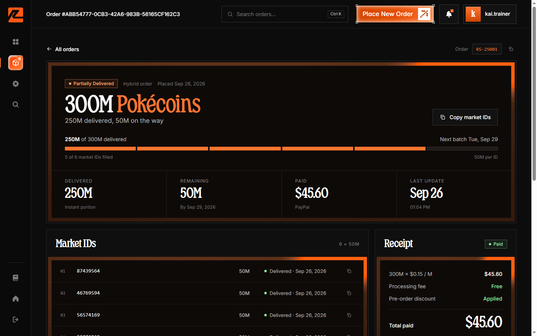Click the Partially Delivered status badge
The width and height of the screenshot is (537, 336).
tap(91, 84)
